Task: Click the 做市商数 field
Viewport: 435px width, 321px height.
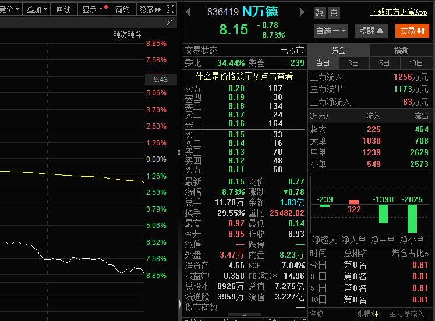Action: (245, 307)
